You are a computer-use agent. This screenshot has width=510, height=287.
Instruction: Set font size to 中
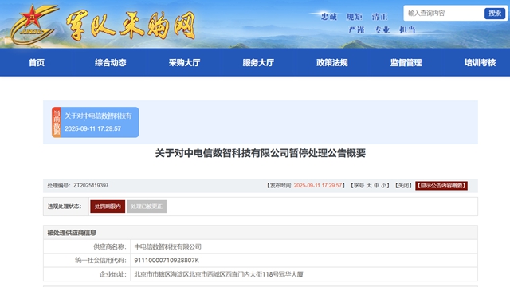tap(376, 186)
